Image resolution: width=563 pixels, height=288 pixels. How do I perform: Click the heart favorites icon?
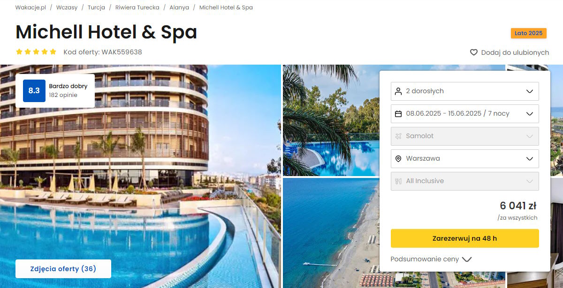pos(474,52)
